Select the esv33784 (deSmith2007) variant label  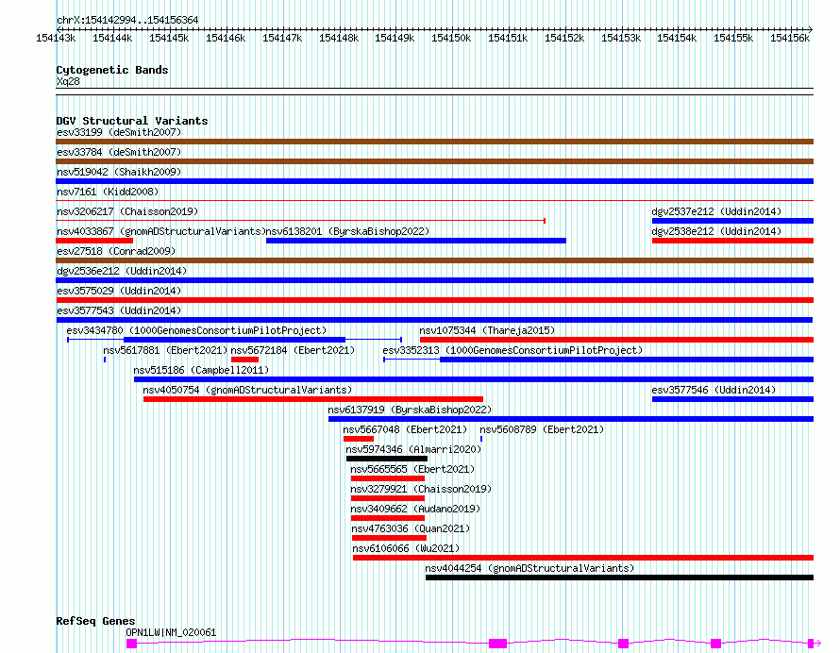tap(119, 152)
